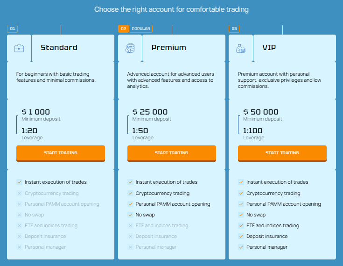Select the Standard account title
The width and height of the screenshot is (343, 266).
point(59,48)
